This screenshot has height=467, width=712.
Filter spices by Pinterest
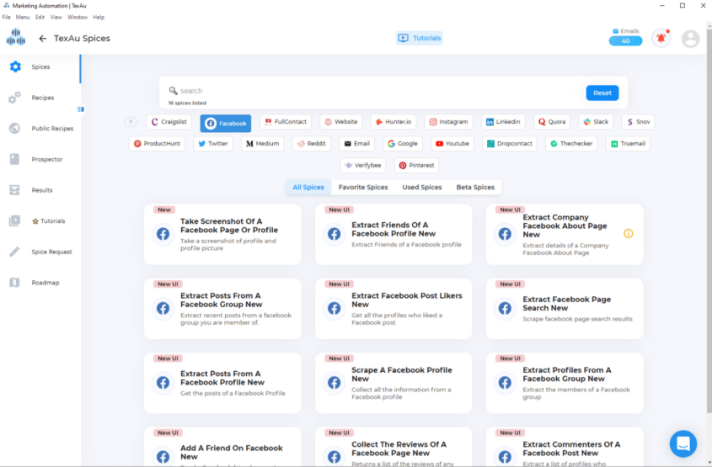[x=416, y=165]
